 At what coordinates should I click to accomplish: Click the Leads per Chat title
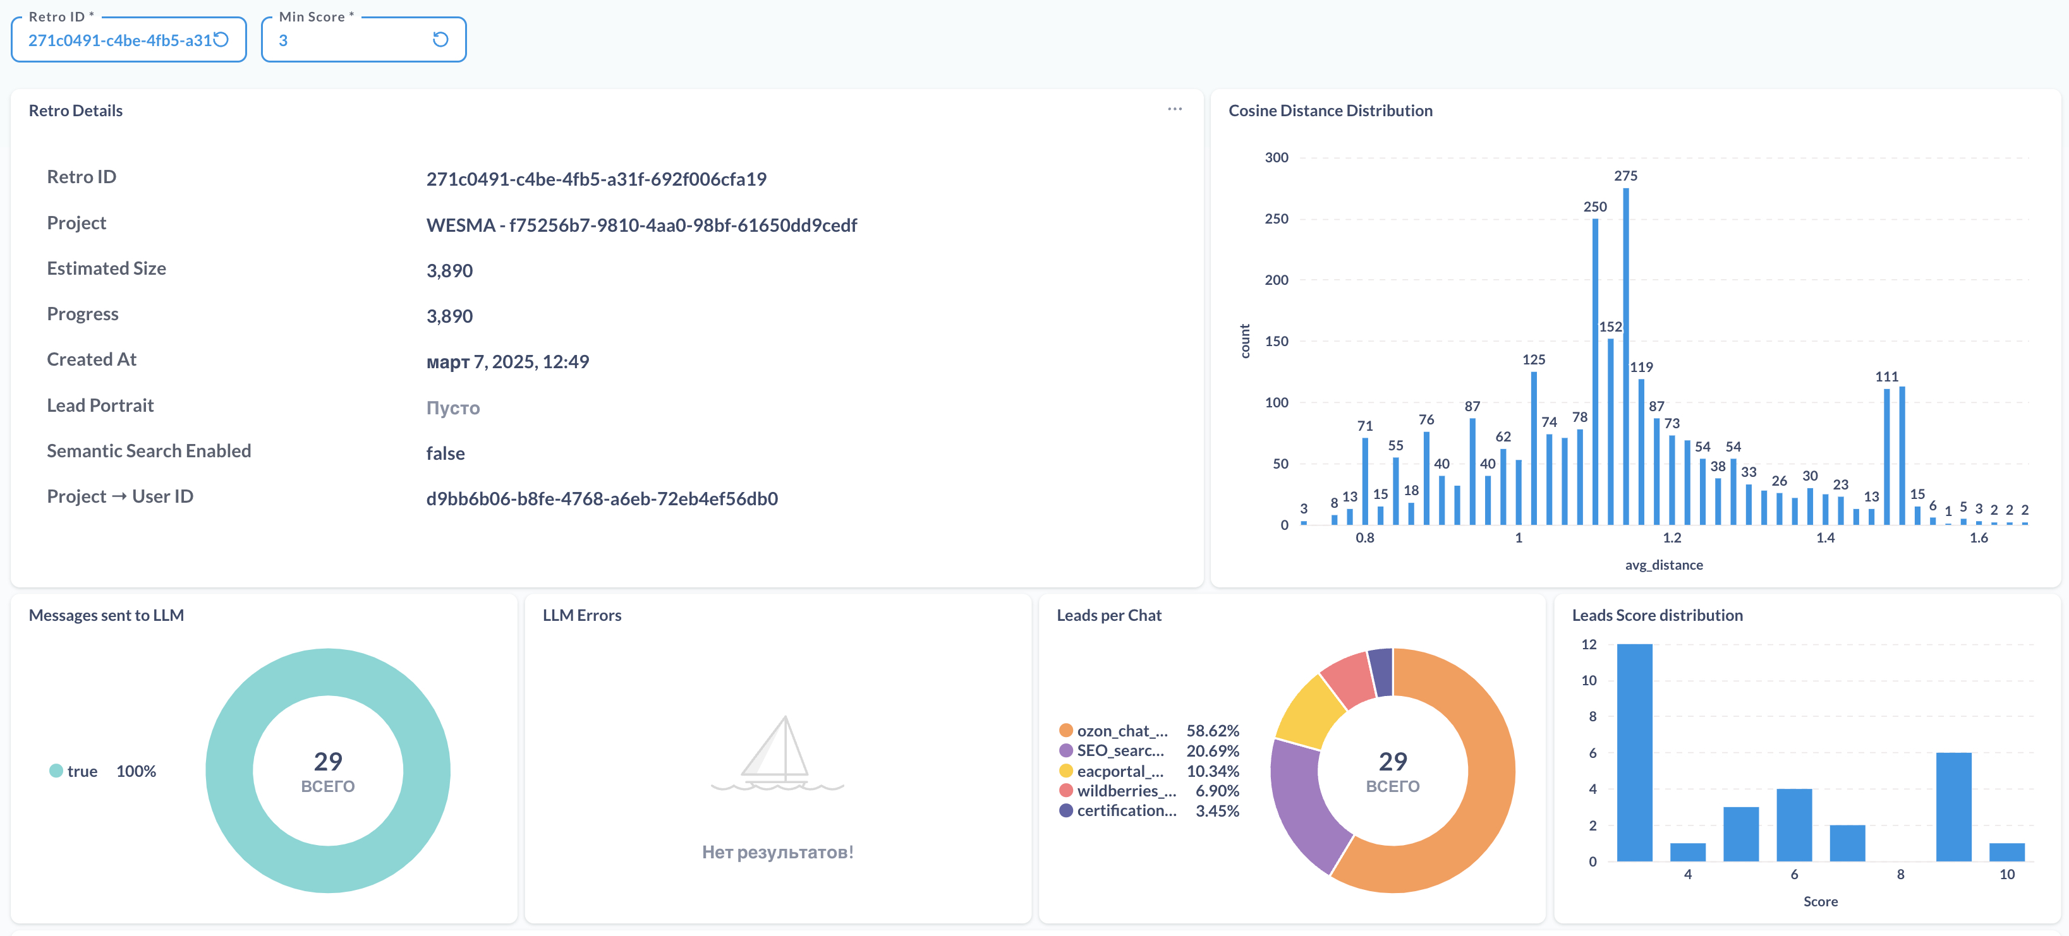1108,615
